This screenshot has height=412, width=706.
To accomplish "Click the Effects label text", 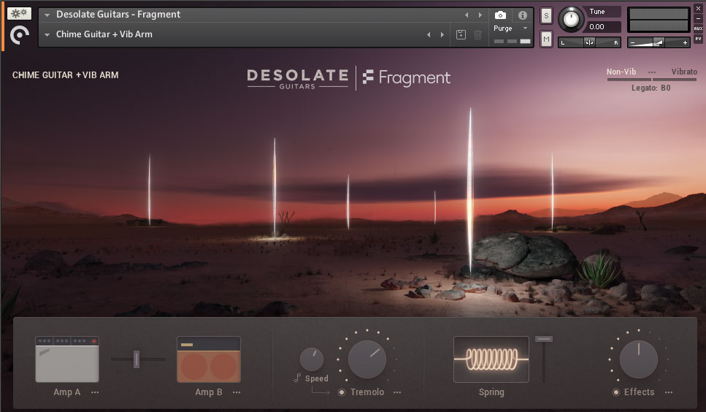I will pyautogui.click(x=639, y=392).
